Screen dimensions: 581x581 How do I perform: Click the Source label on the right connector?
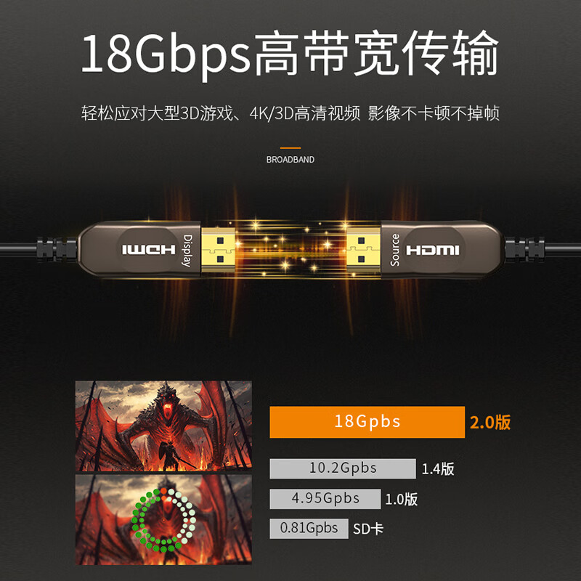[x=394, y=250]
